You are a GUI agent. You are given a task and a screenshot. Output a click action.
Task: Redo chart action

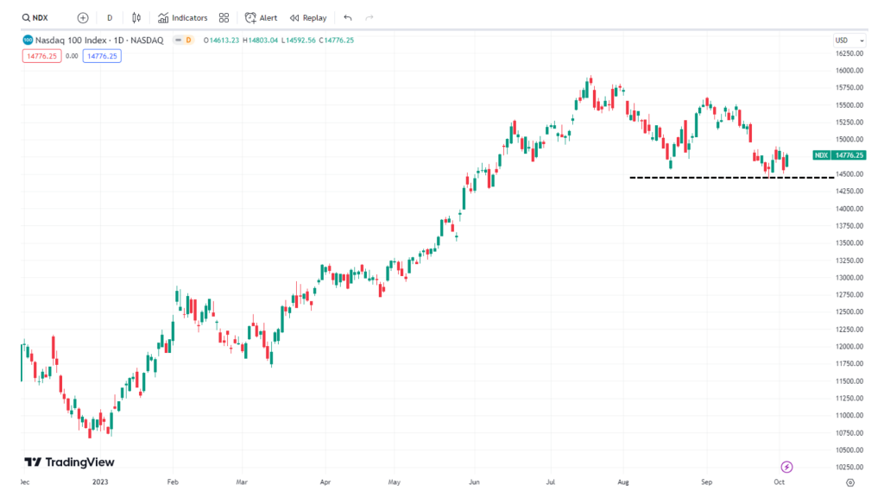(x=369, y=18)
